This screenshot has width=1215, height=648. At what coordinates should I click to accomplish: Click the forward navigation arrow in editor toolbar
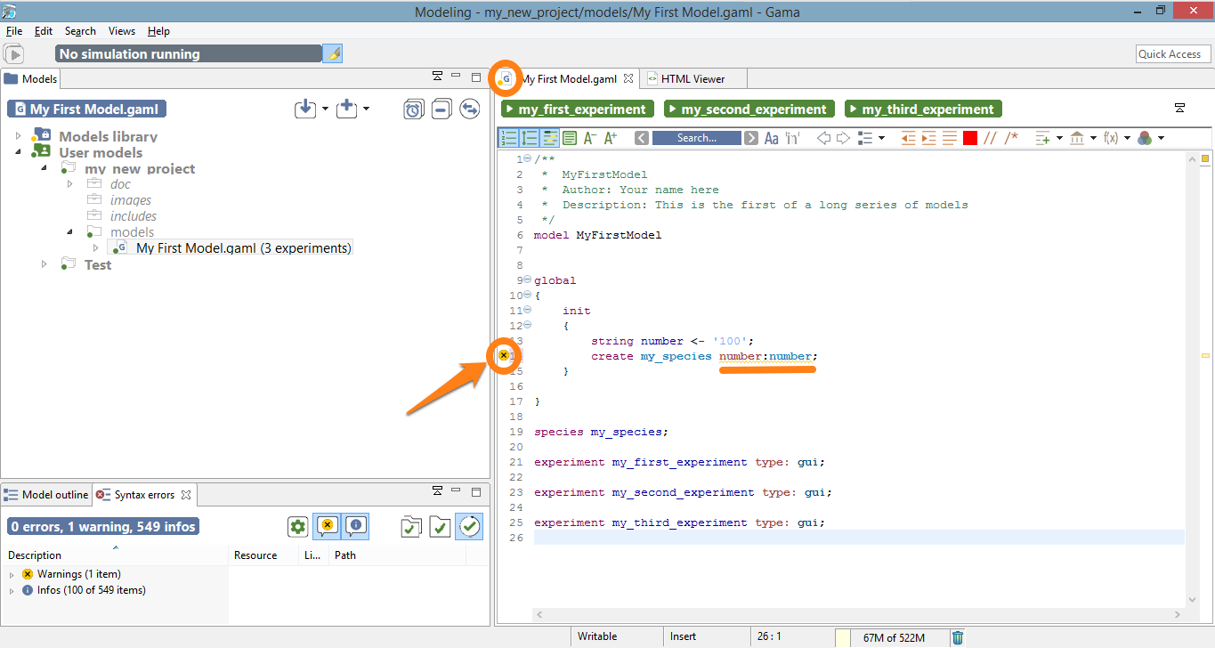[x=843, y=138]
